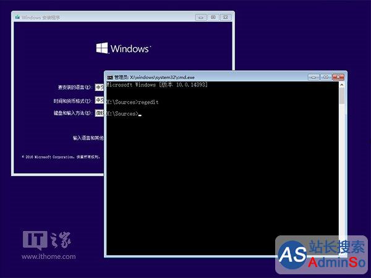Click the 'X:\Sources>regedit' command line
The image size is (371, 278).
[x=132, y=102]
